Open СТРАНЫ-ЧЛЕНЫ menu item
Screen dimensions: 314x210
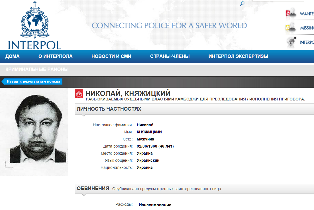(x=170, y=56)
